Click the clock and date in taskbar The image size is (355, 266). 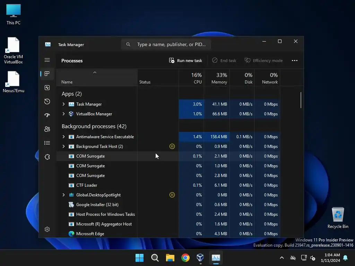[330, 258]
